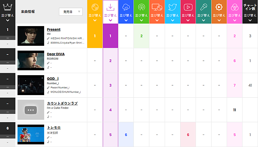This screenshot has height=147, width=258.
Task: Open the Dear DIVA song link
Action: click(x=55, y=54)
